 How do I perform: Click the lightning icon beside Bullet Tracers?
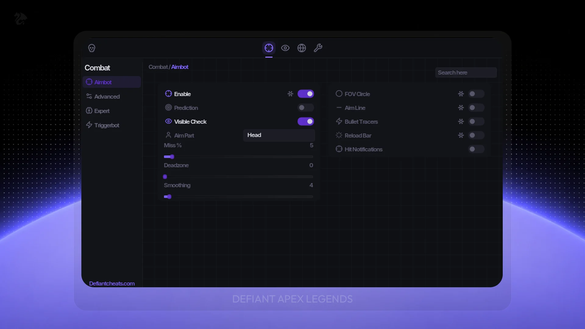[339, 121]
